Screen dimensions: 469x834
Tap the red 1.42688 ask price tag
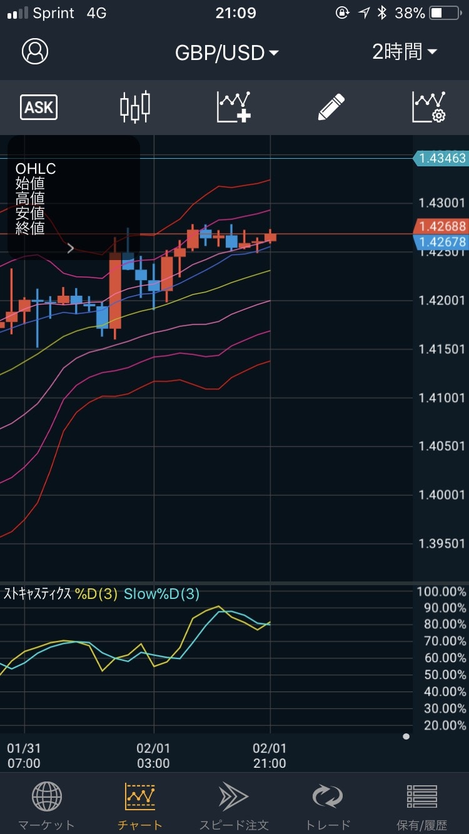pyautogui.click(x=441, y=226)
